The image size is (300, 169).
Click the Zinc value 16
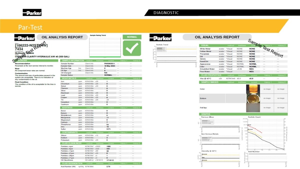pyautogui.click(x=107, y=127)
